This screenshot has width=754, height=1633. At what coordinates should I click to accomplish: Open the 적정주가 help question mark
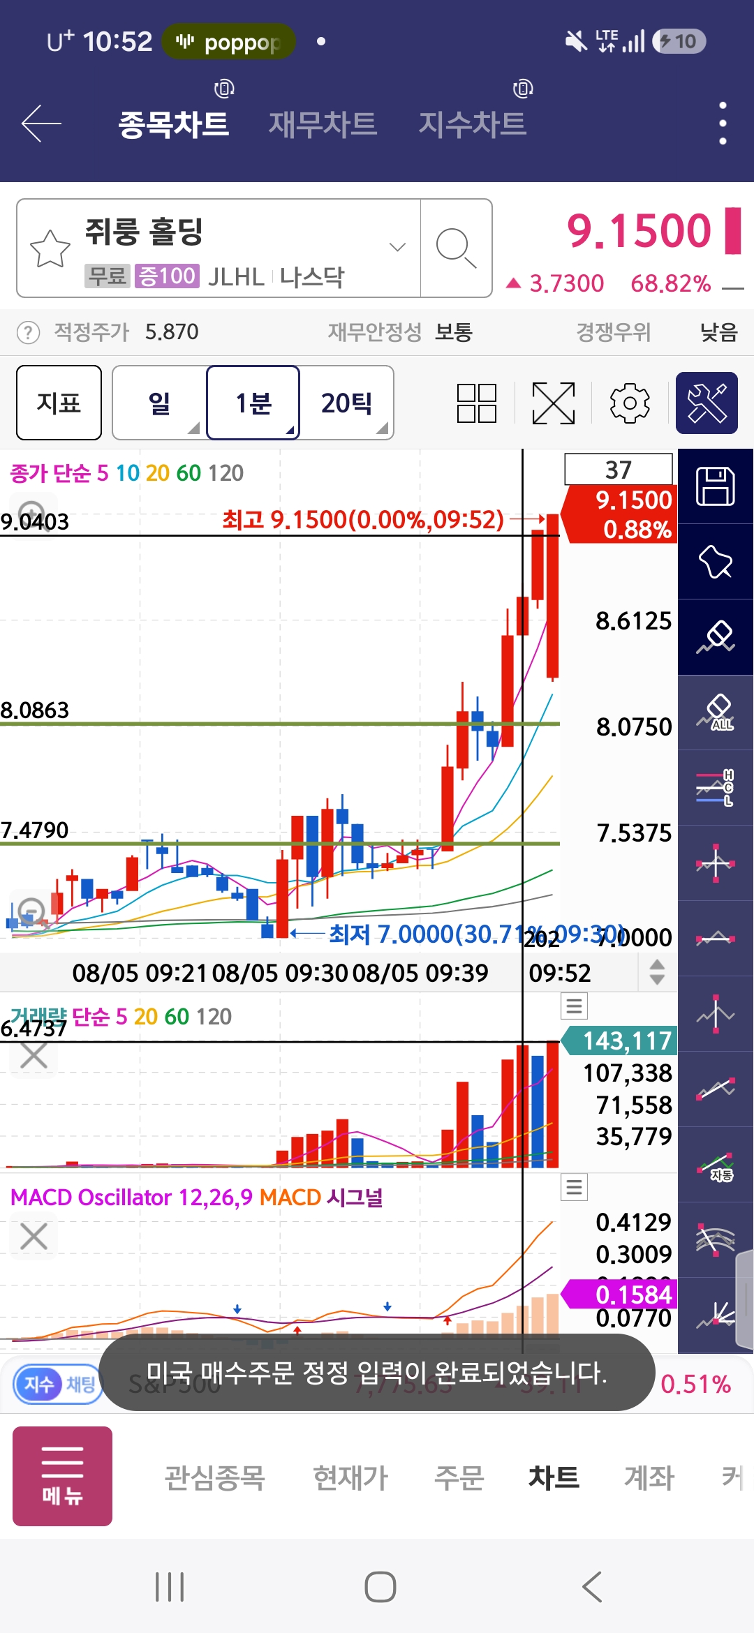(28, 332)
